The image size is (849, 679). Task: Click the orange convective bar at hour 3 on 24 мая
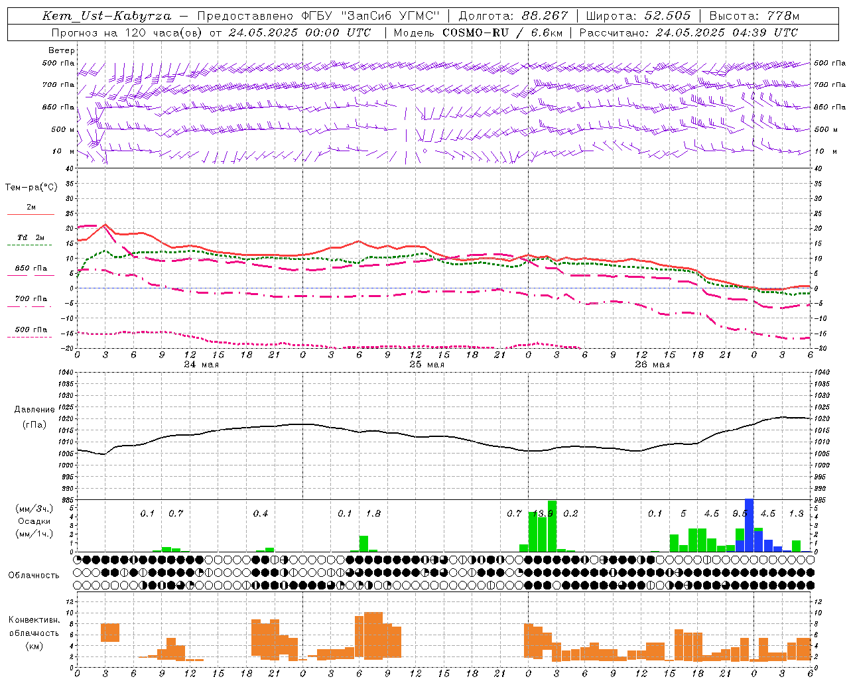pyautogui.click(x=110, y=633)
